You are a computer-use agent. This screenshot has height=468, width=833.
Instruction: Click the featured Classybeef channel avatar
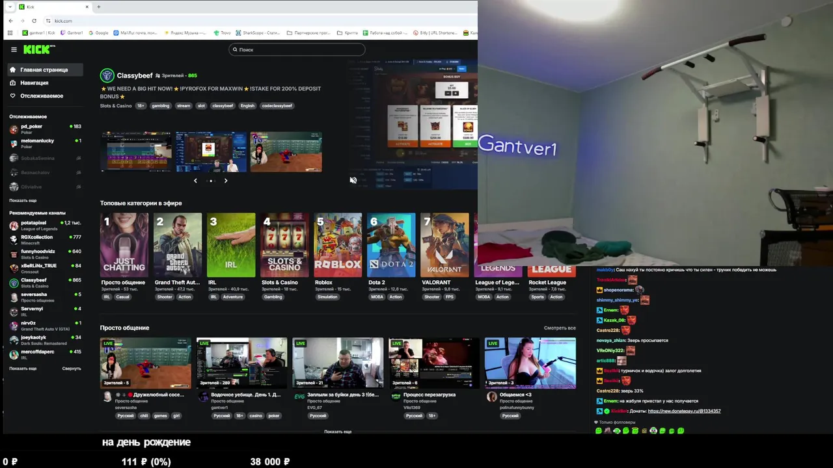pos(107,75)
